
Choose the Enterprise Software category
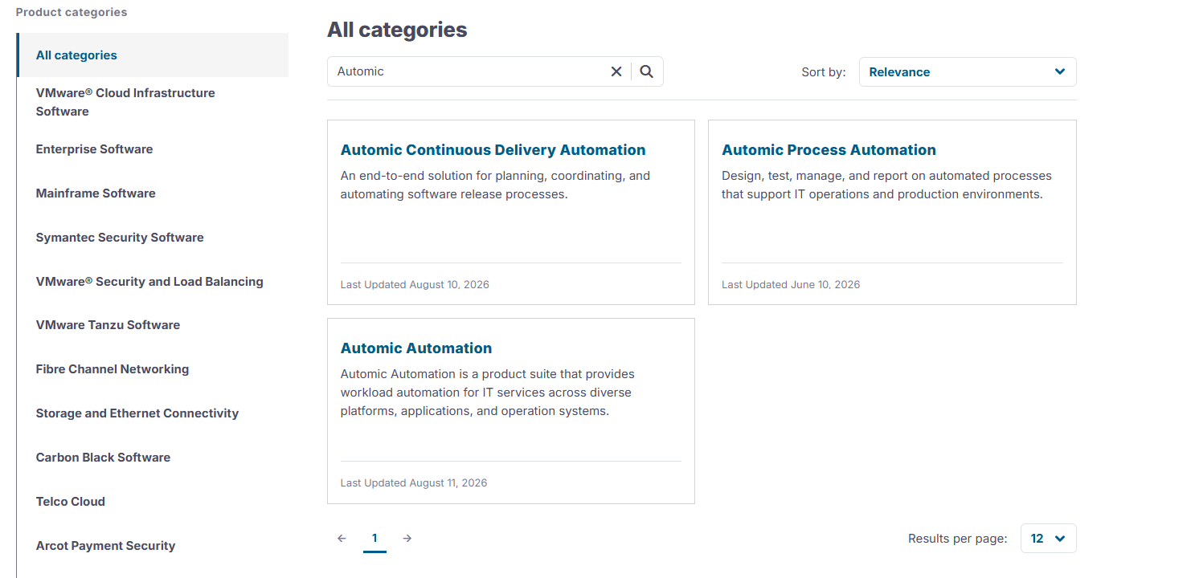94,149
